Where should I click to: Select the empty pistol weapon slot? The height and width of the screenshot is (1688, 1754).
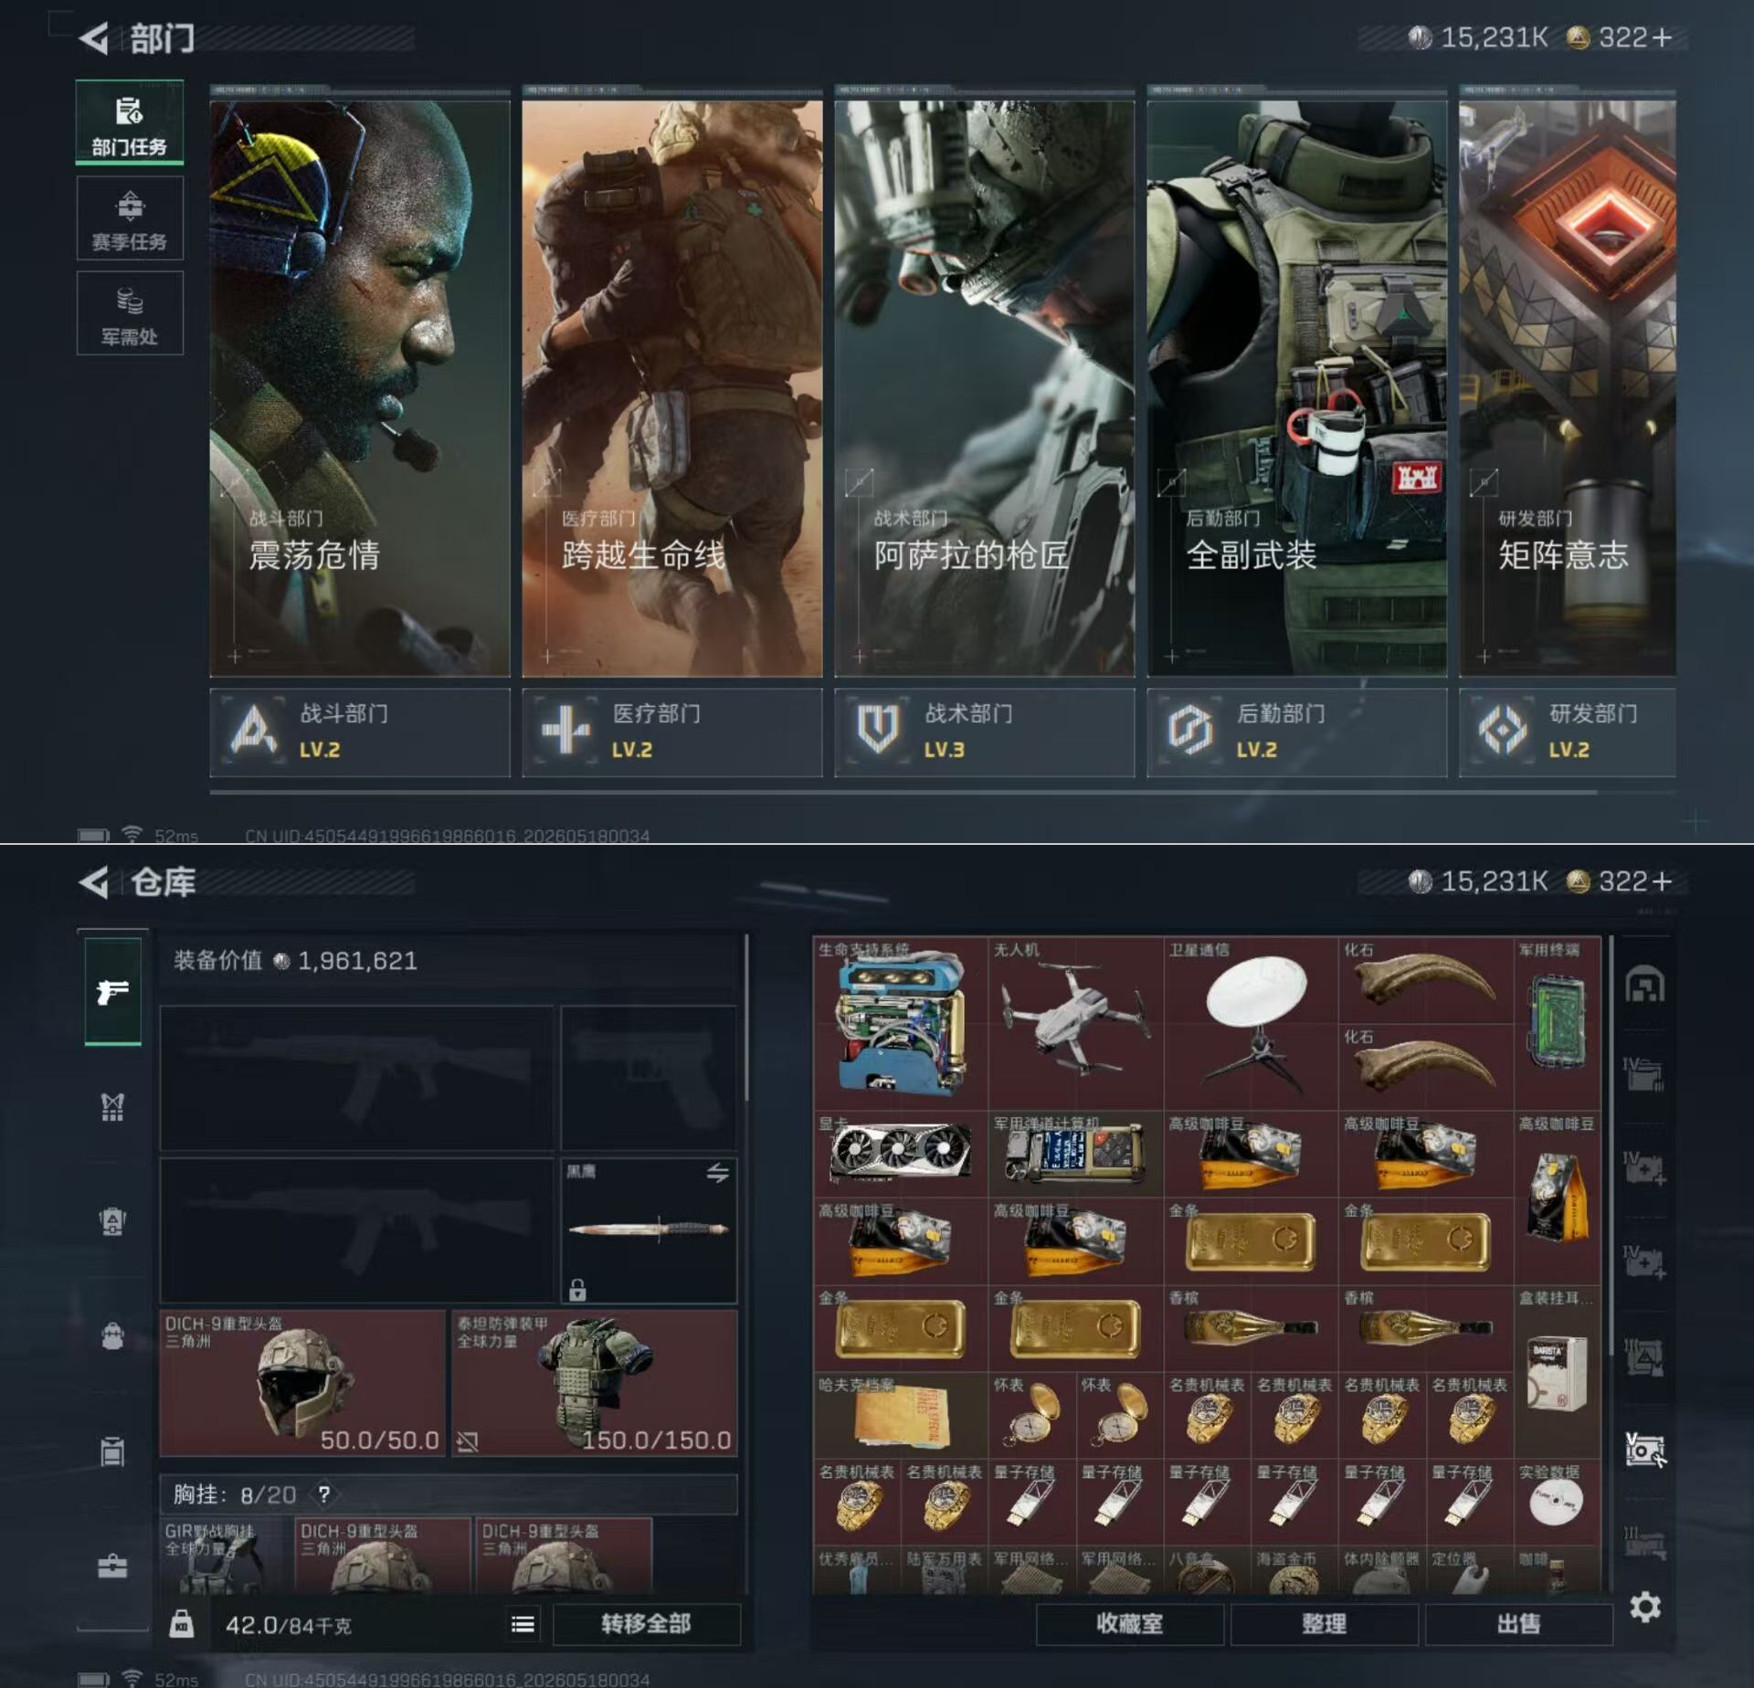649,1078
